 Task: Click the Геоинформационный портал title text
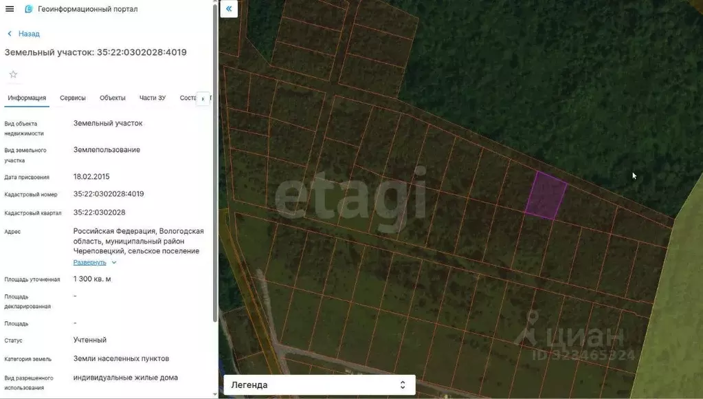click(x=87, y=9)
